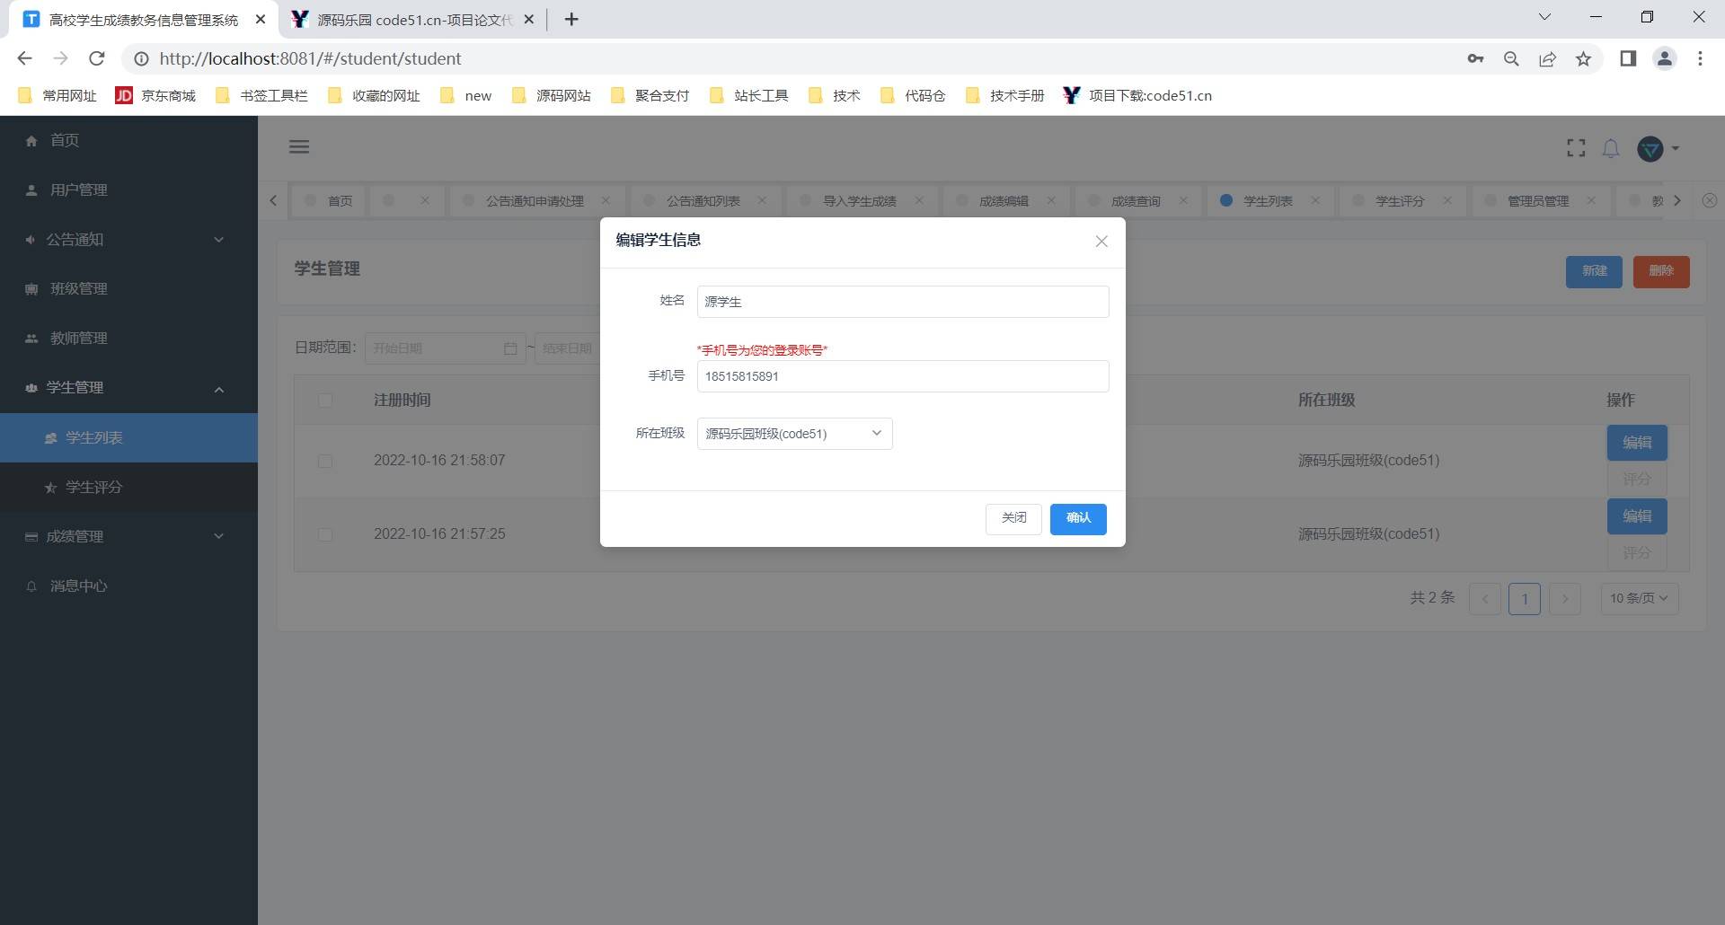Go to next page arrow
Image resolution: width=1725 pixels, height=925 pixels.
point(1565,599)
